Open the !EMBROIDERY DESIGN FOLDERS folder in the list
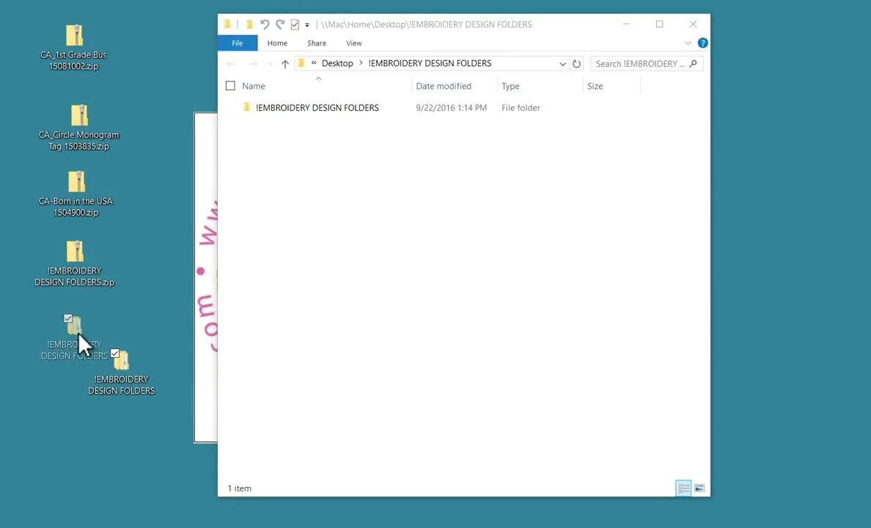 317,108
